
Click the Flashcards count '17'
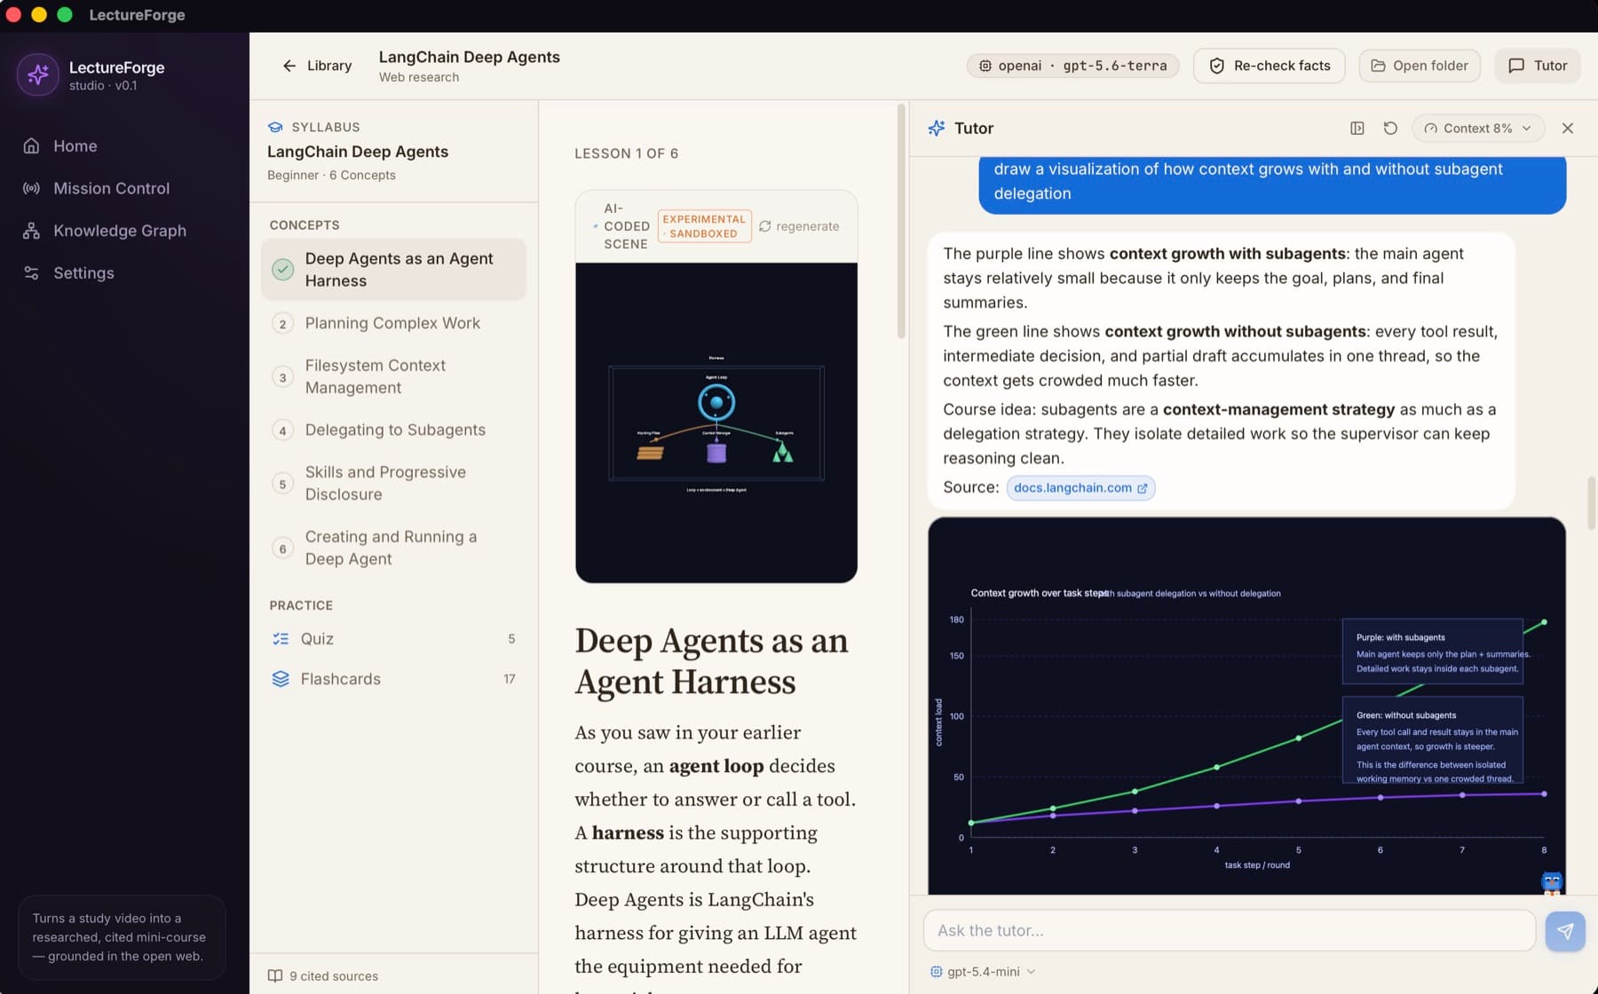pyautogui.click(x=509, y=679)
